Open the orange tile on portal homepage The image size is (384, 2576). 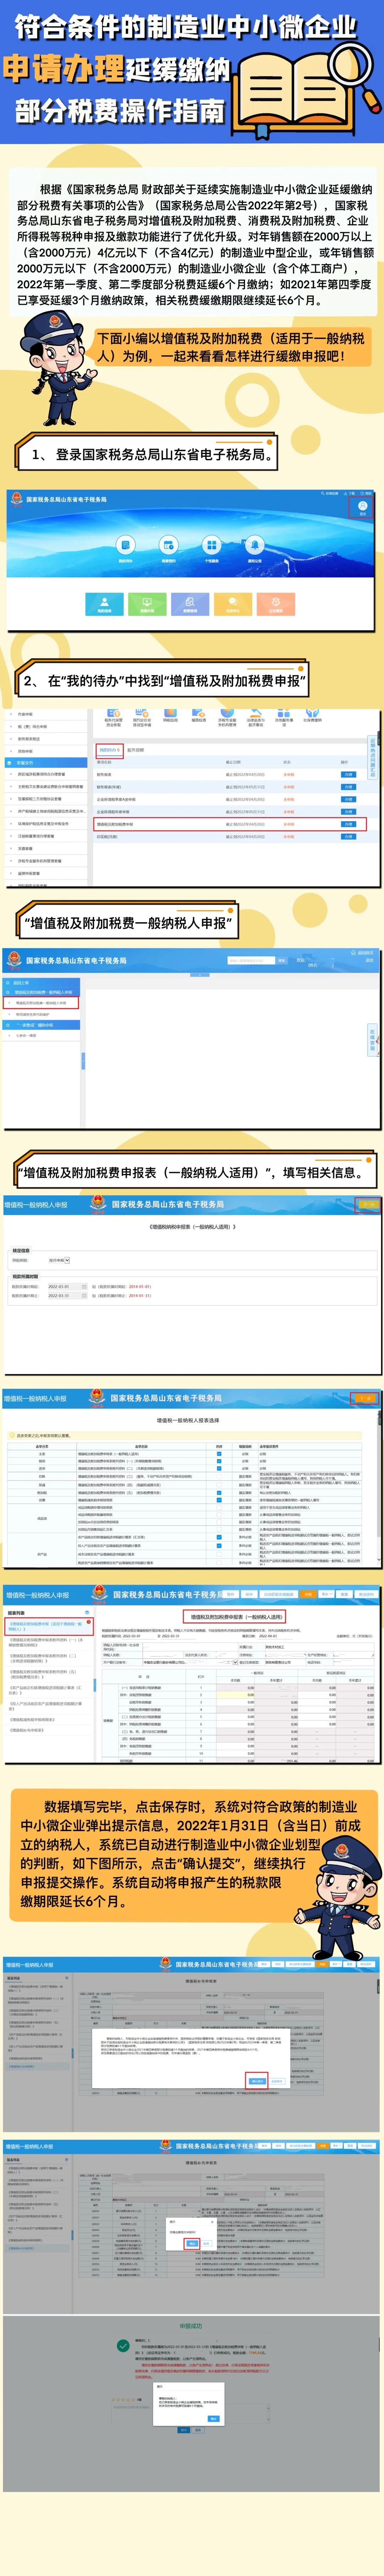[x=276, y=604]
